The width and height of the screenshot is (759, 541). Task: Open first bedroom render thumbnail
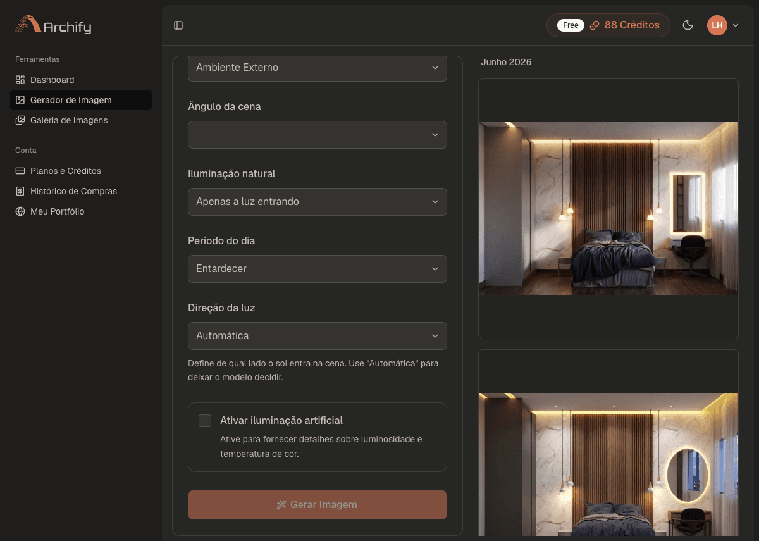tap(608, 209)
